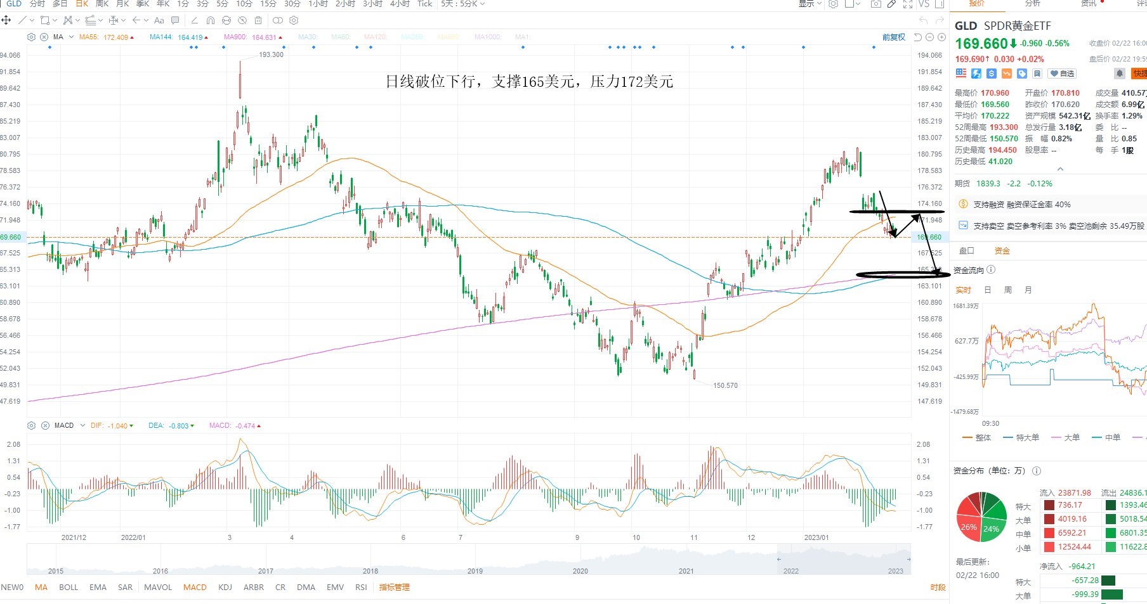Take a chart screenshot with camera icon
The image size is (1147, 604).
[875, 4]
